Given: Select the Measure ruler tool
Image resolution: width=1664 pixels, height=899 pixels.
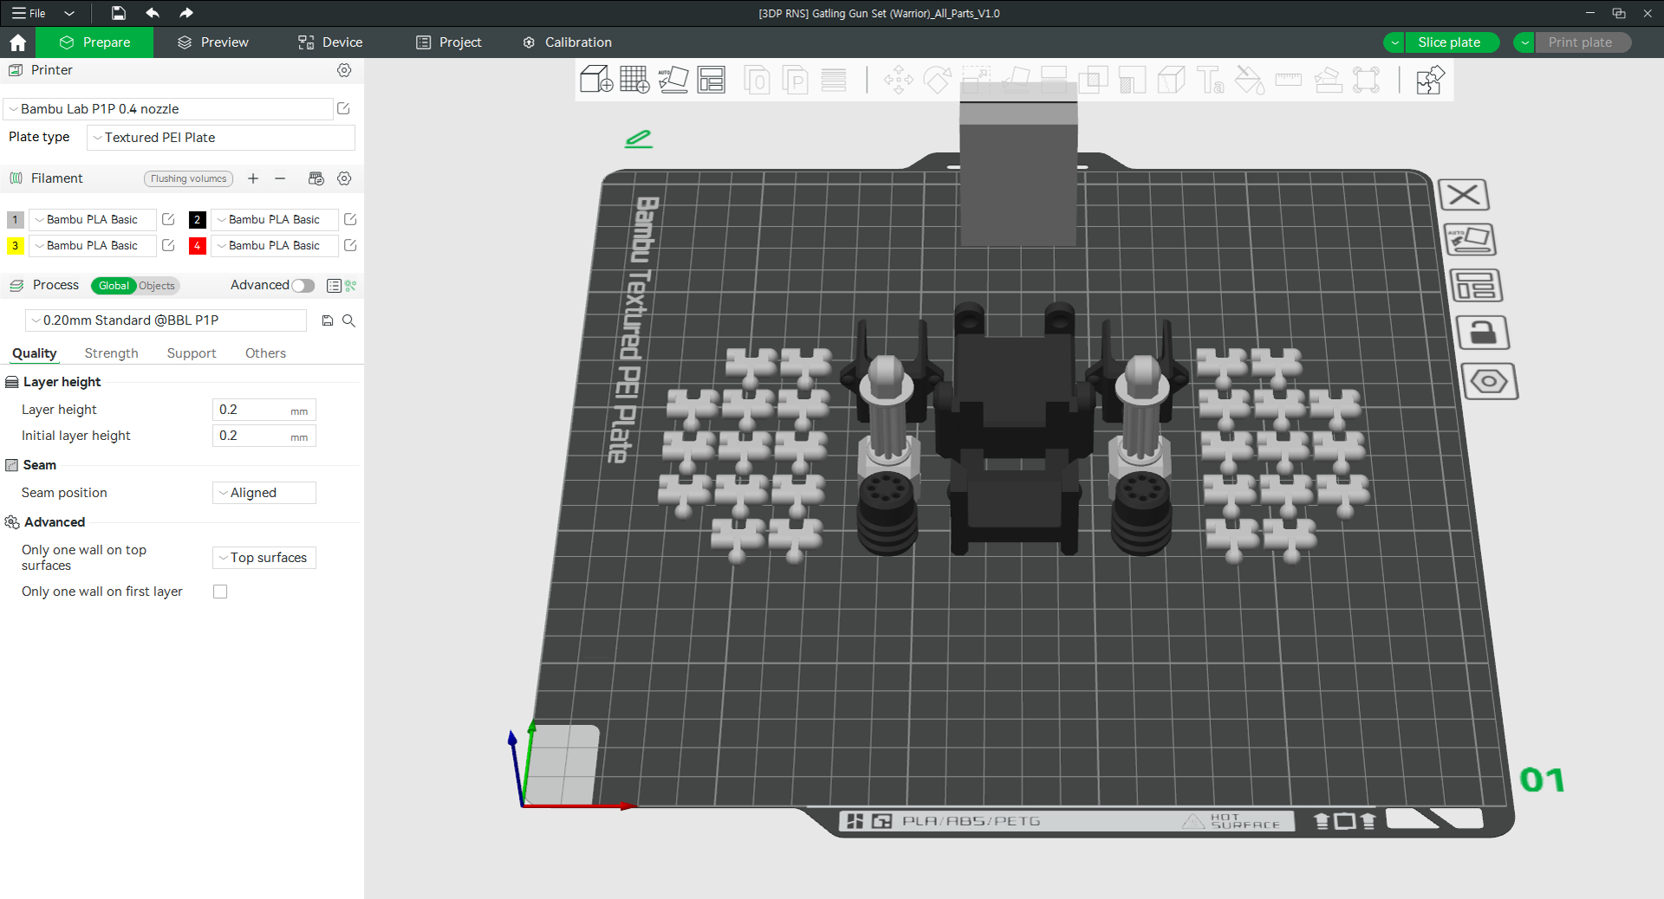Looking at the screenshot, I should pos(1288,80).
